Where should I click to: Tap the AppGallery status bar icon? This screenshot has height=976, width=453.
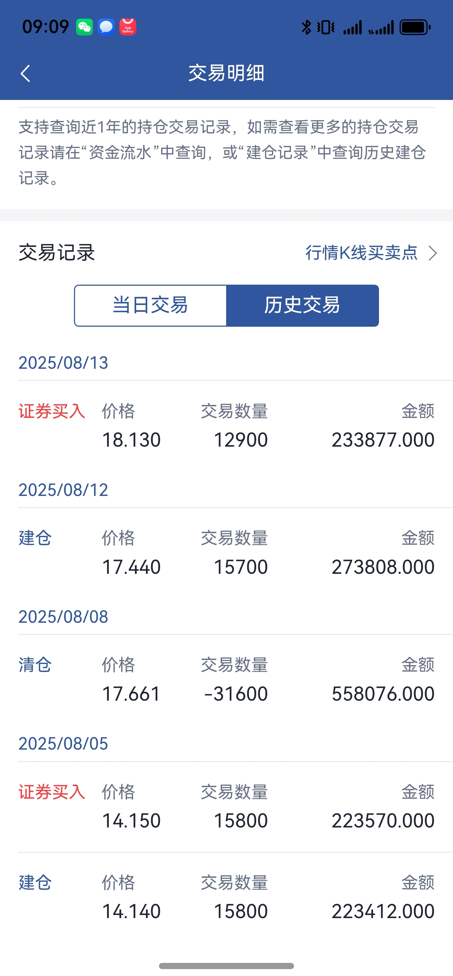(128, 27)
